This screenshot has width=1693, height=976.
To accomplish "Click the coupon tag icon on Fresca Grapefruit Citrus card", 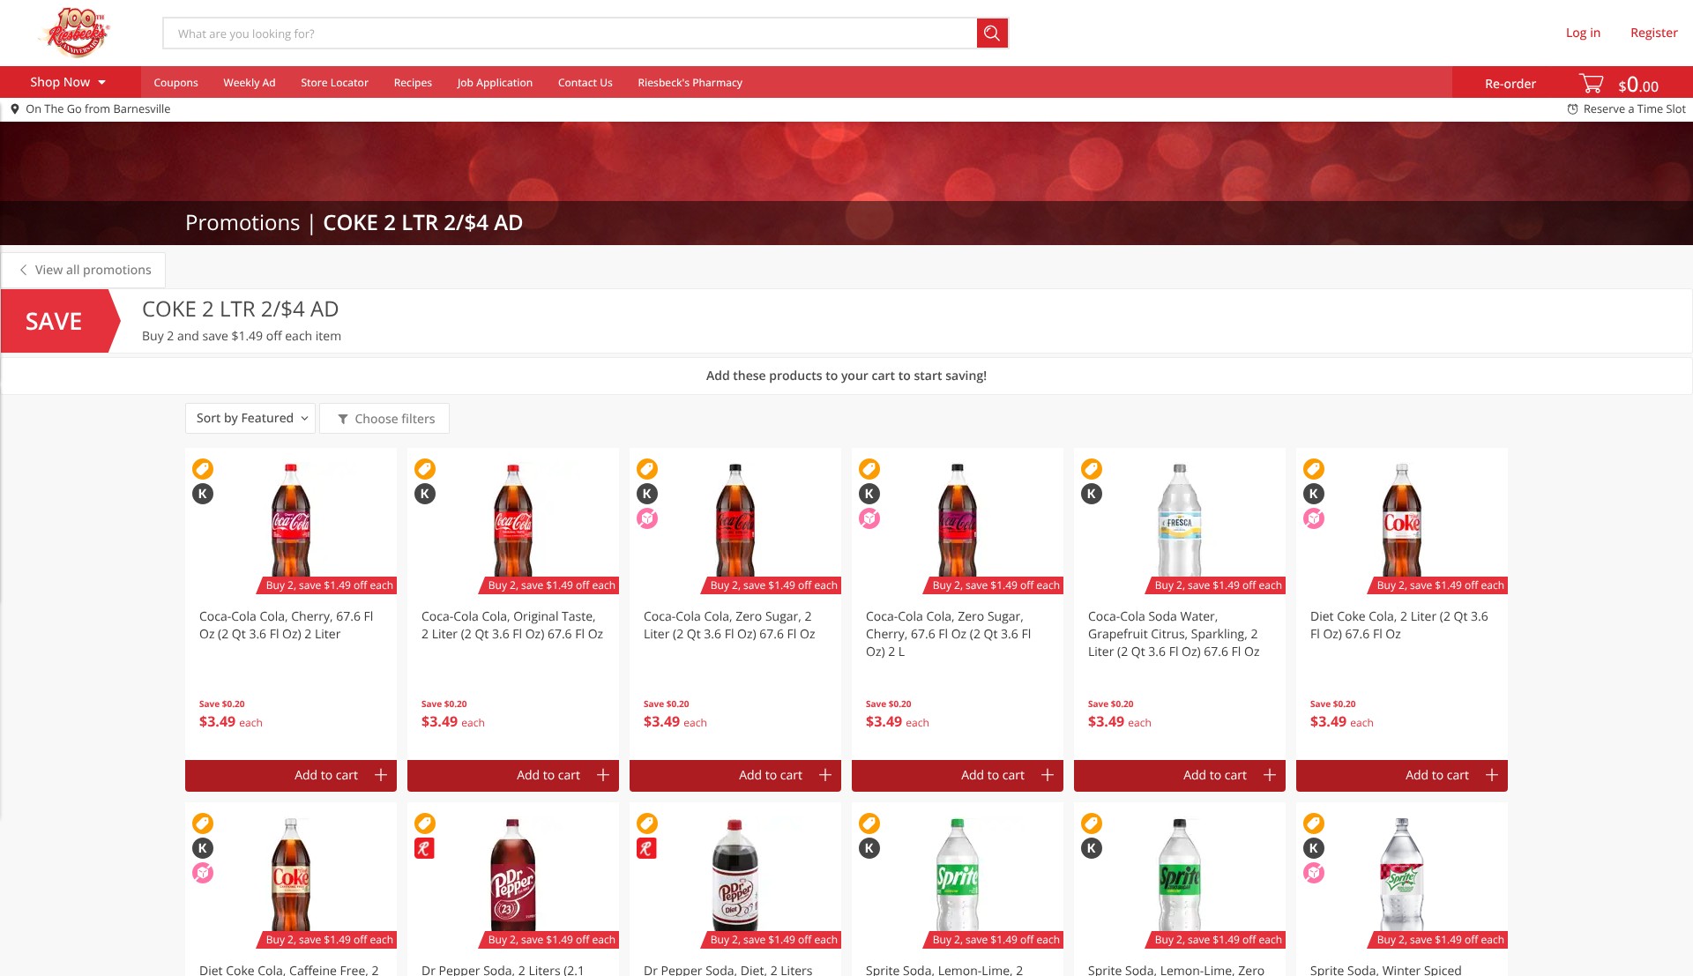I will click(x=1092, y=469).
